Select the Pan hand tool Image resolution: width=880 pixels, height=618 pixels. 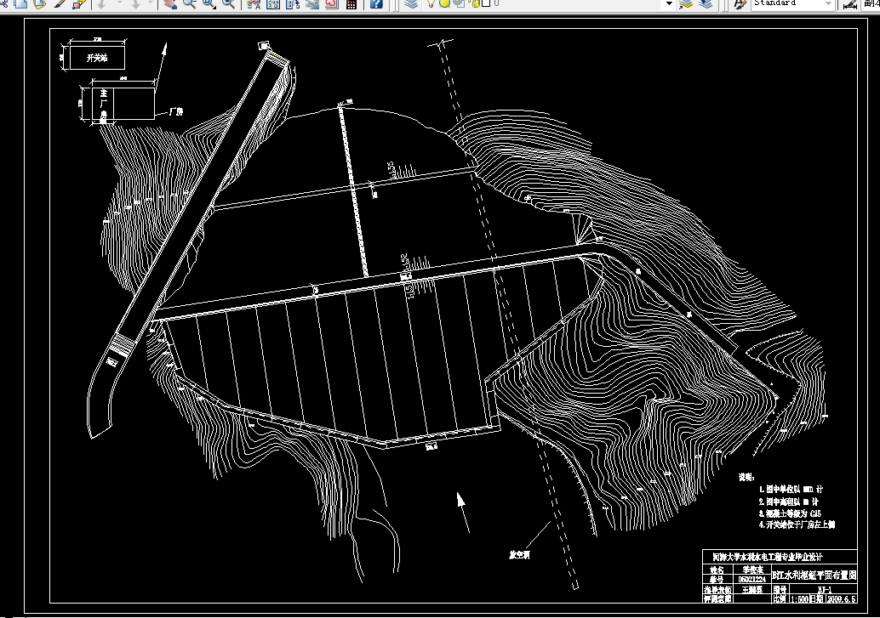169,4
